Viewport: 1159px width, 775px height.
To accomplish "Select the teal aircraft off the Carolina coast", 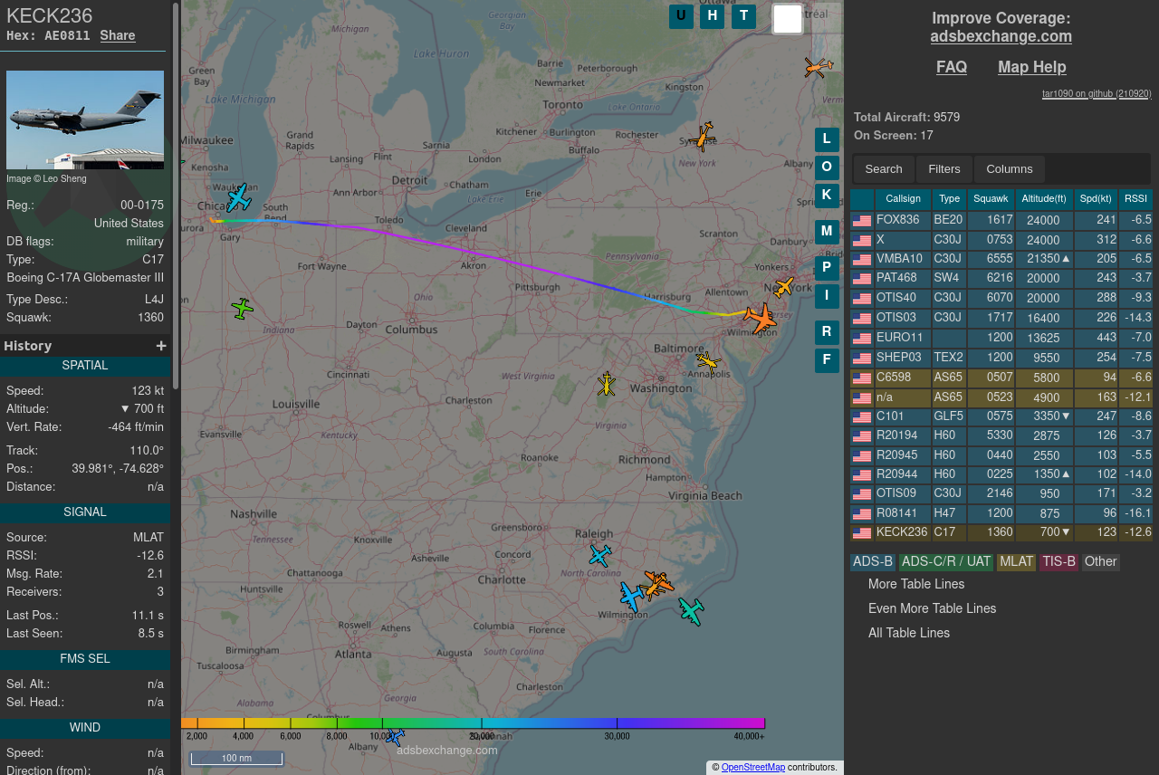I will click(x=691, y=611).
